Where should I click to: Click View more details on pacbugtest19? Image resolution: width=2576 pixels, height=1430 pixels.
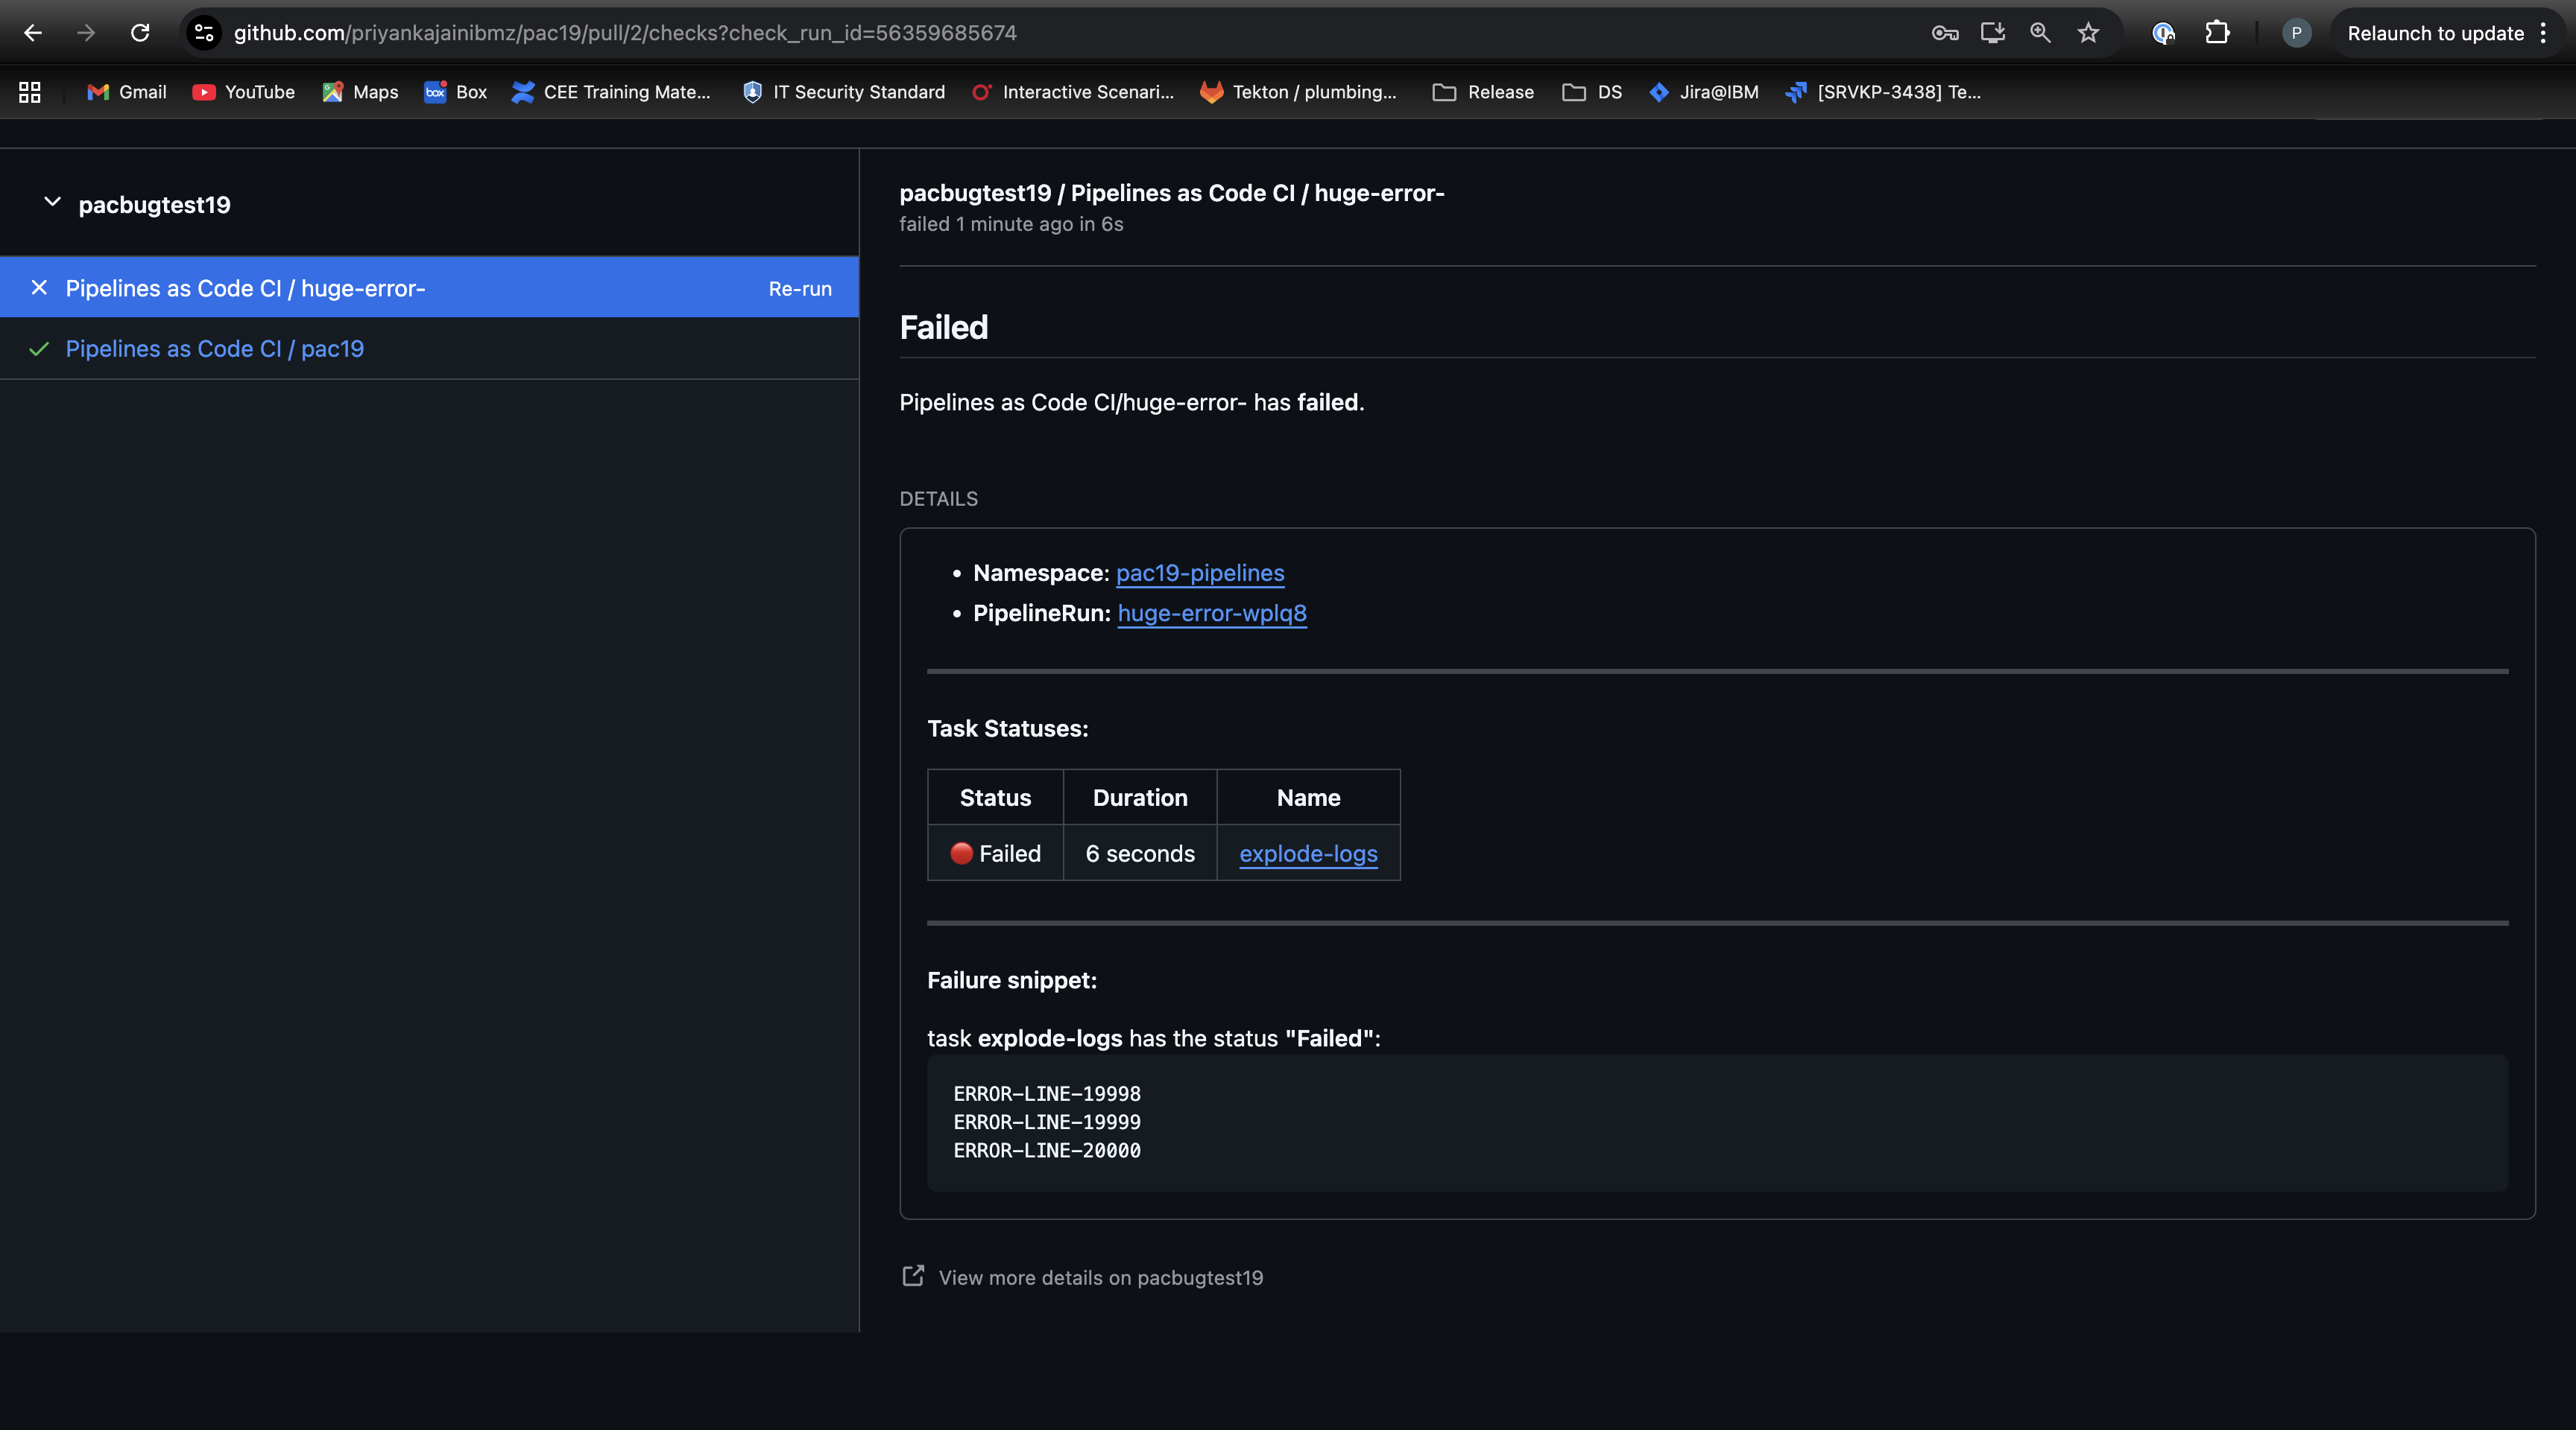(1100, 1277)
